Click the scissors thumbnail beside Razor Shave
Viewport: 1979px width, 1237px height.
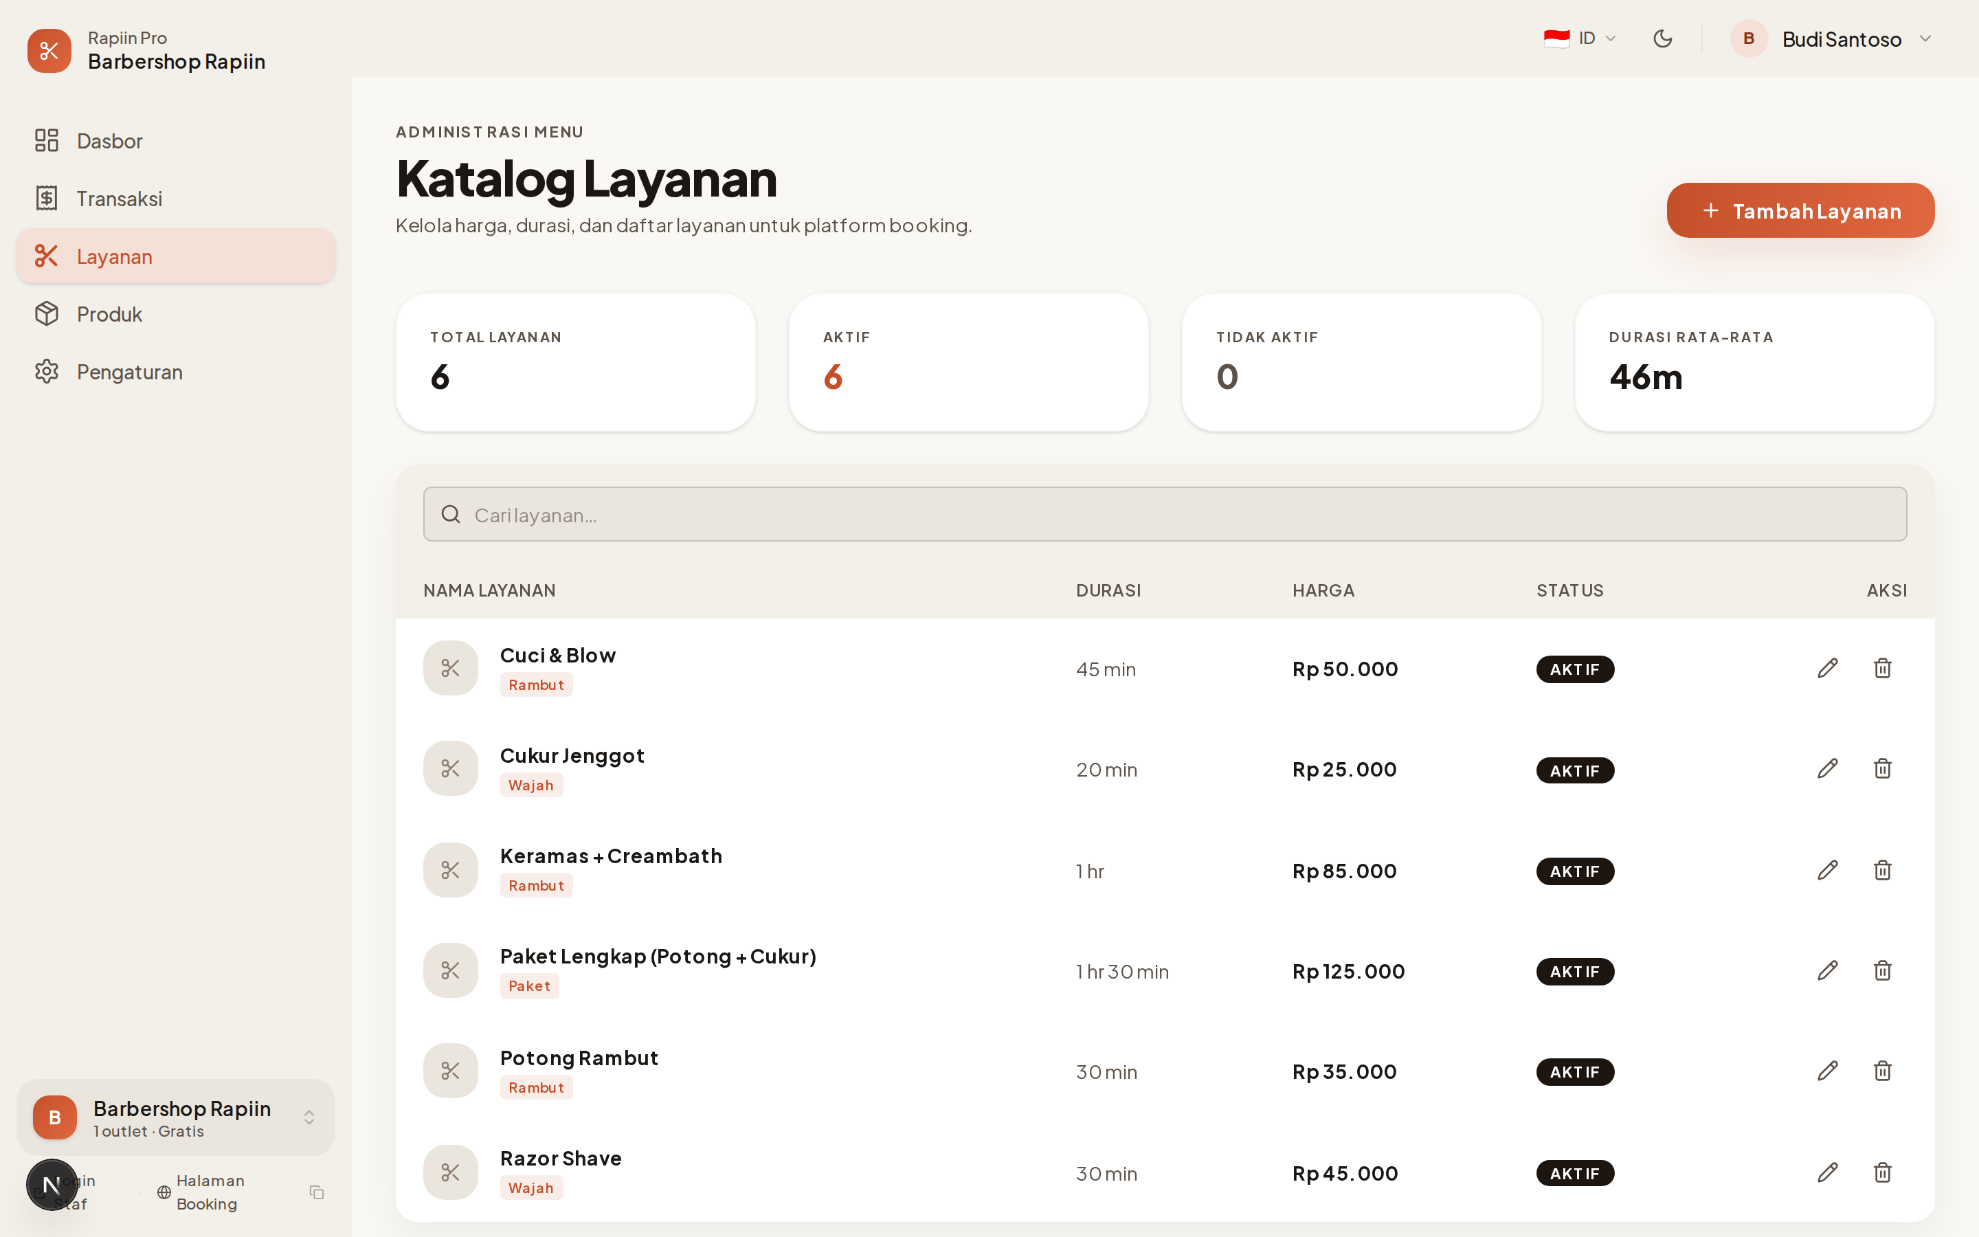point(451,1172)
